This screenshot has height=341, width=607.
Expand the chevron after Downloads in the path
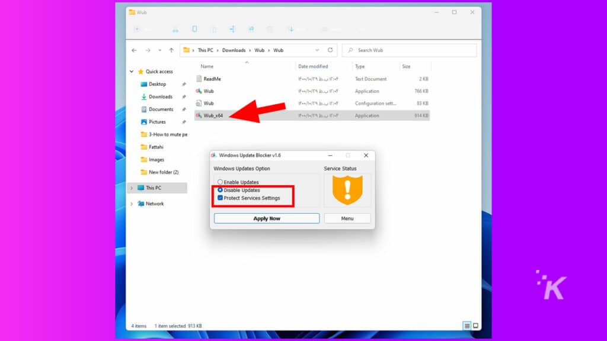click(250, 50)
